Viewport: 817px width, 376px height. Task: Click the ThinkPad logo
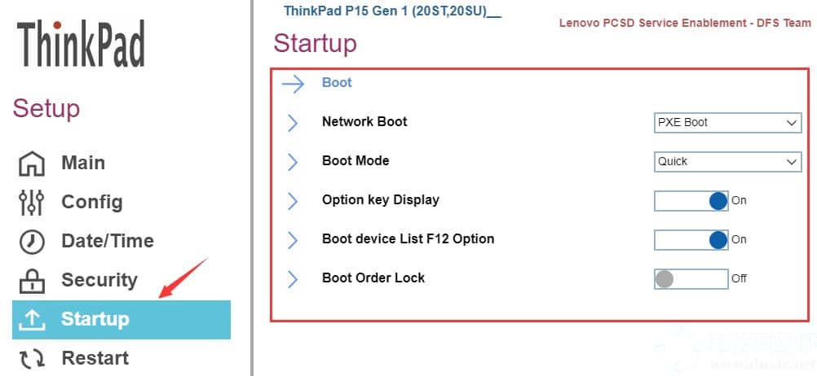coord(81,46)
